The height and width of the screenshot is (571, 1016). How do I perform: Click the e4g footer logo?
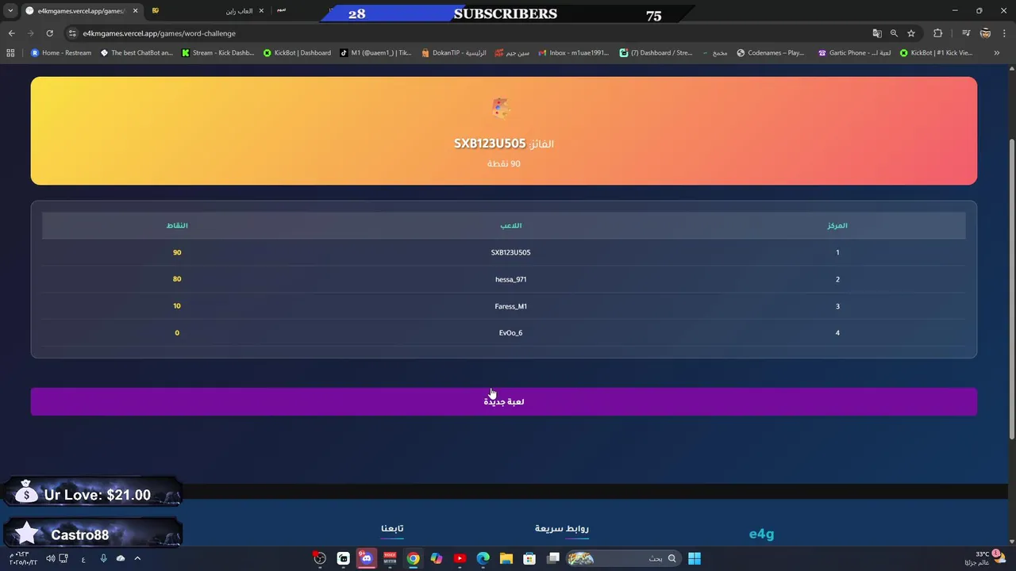tap(761, 534)
